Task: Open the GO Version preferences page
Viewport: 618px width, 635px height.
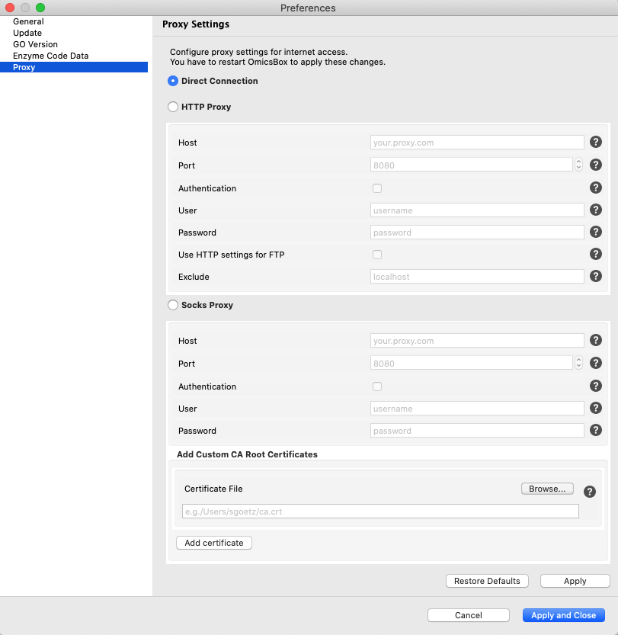Action: 35,44
